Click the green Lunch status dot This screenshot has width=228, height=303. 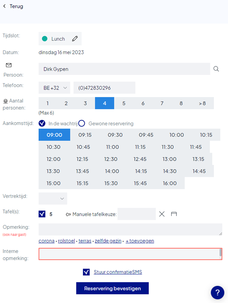(45, 39)
